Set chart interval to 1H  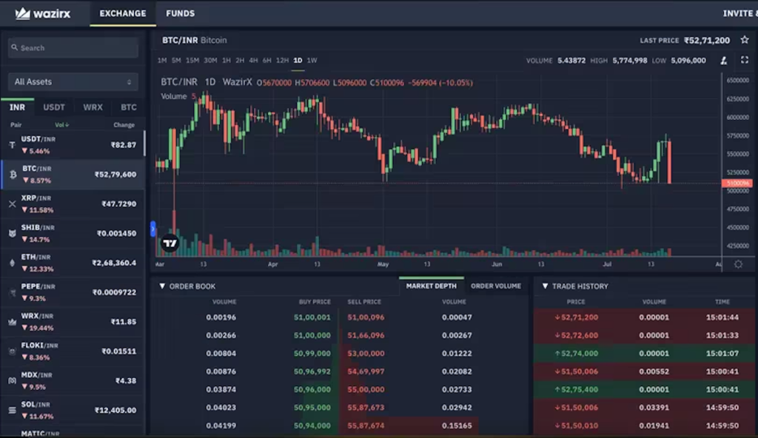[227, 61]
